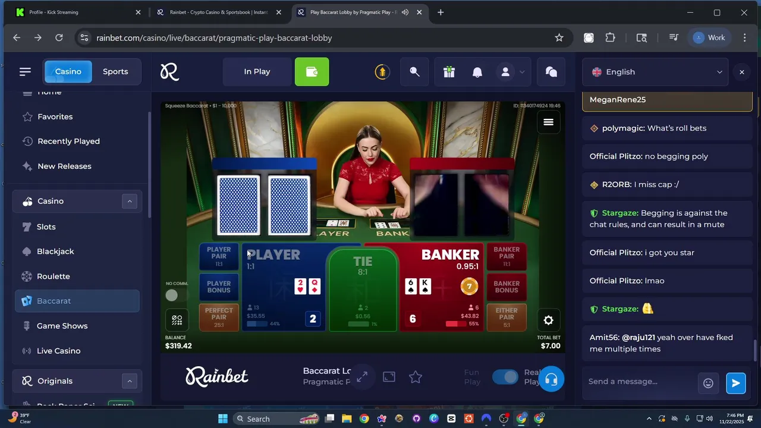Switch to Sports mode
The image size is (761, 428).
click(115, 71)
